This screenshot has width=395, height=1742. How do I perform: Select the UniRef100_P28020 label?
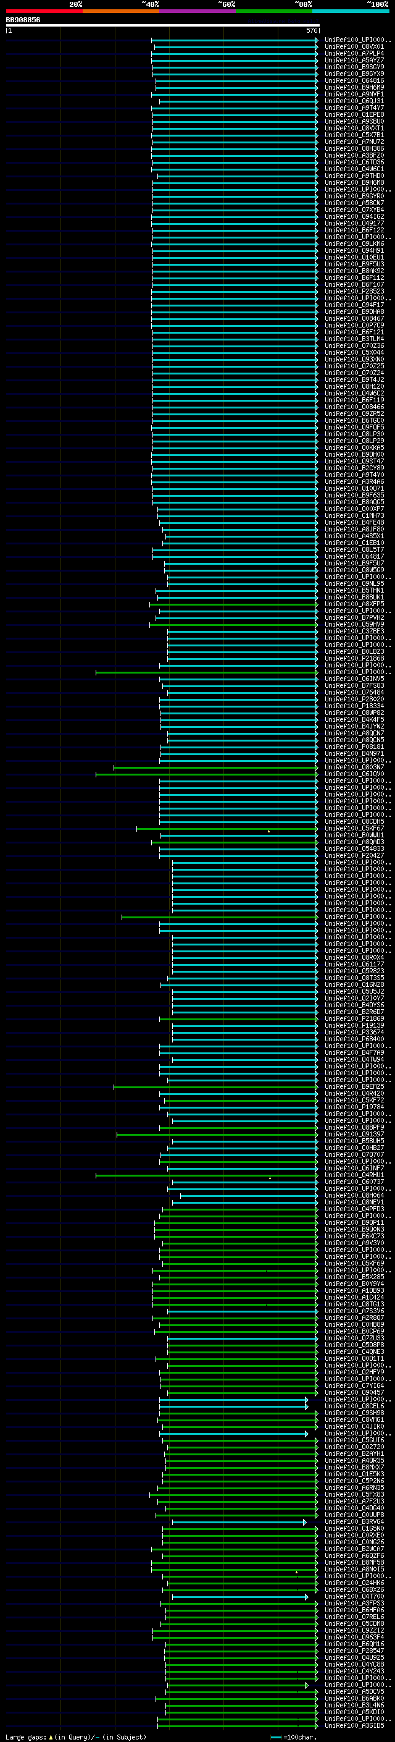click(x=354, y=700)
